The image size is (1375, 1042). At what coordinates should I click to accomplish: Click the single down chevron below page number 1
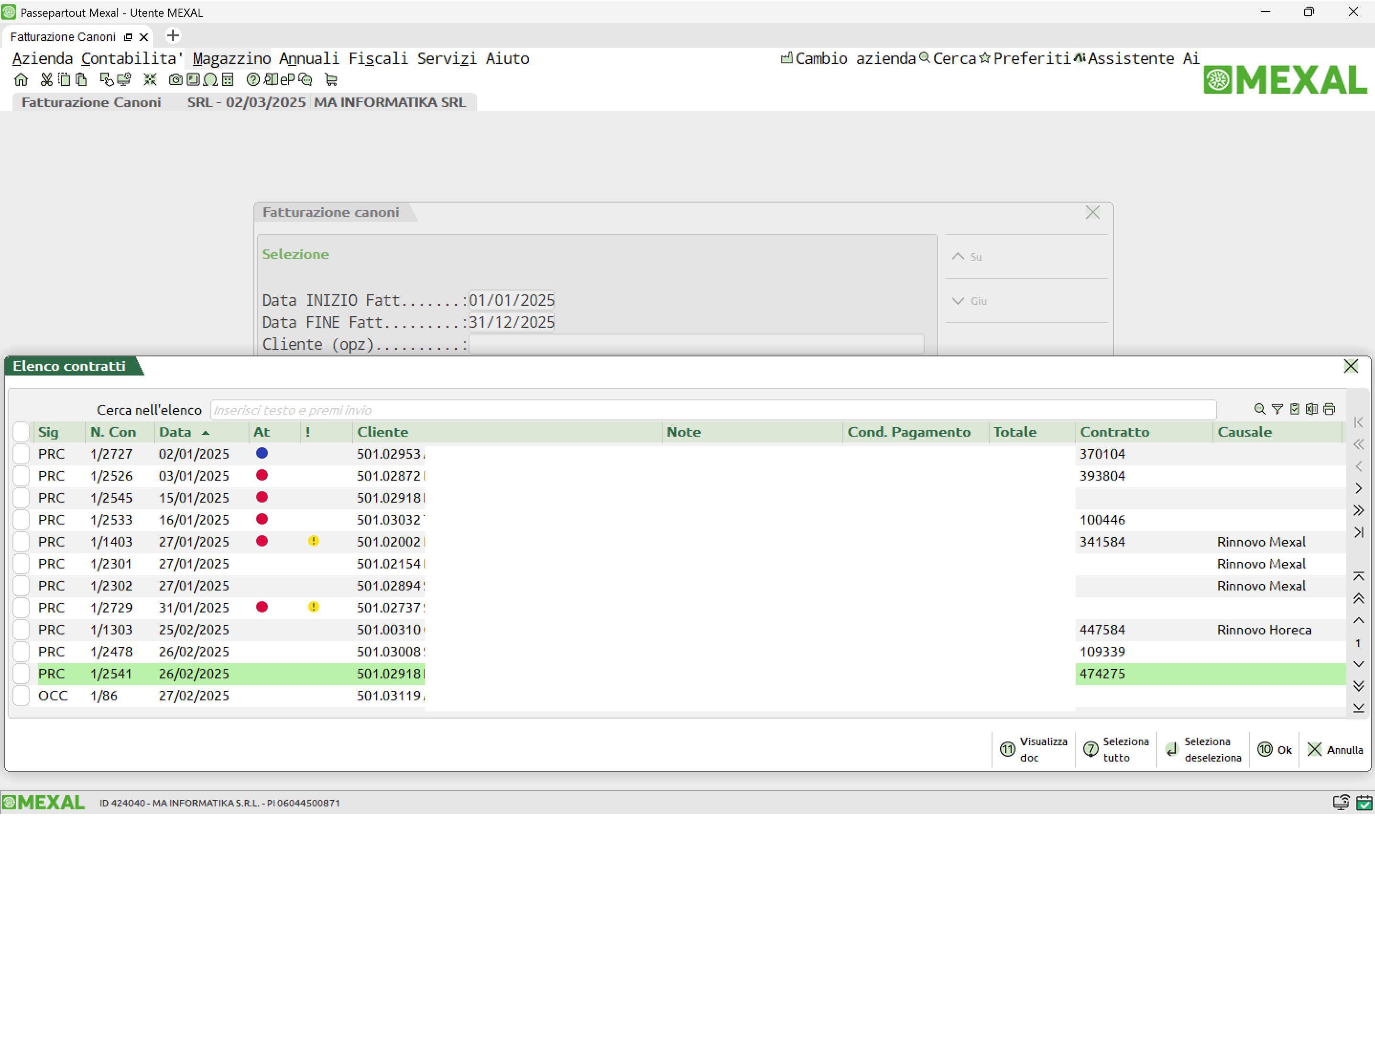click(1359, 664)
